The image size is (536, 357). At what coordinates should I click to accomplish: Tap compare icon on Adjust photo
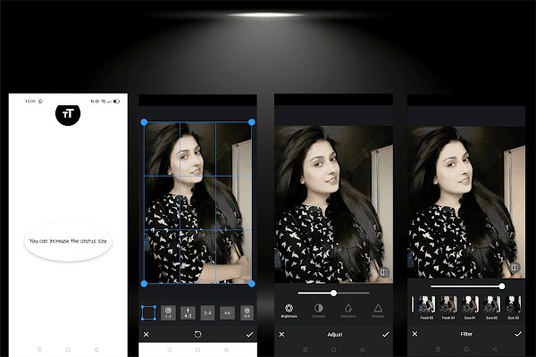(383, 272)
